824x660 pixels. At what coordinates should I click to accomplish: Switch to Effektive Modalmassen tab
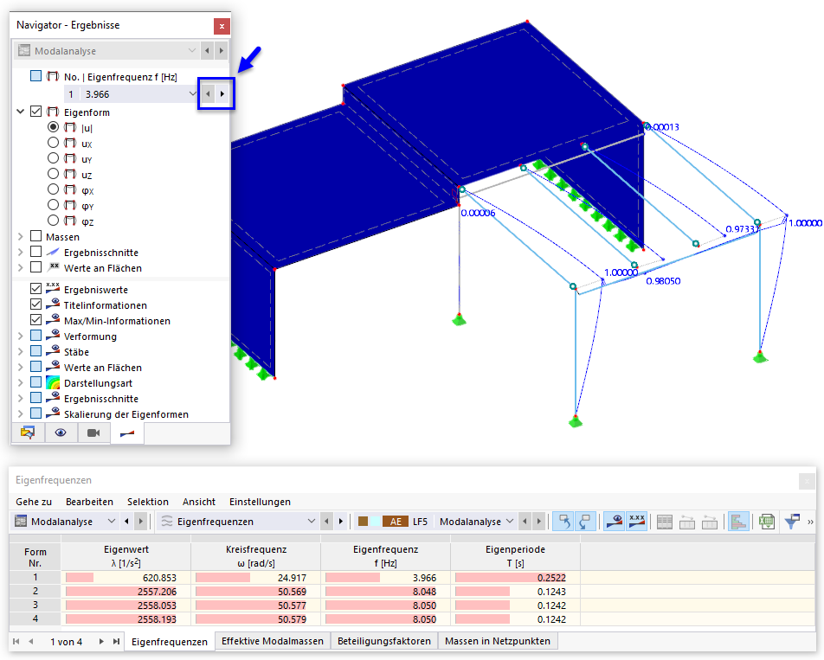[272, 641]
